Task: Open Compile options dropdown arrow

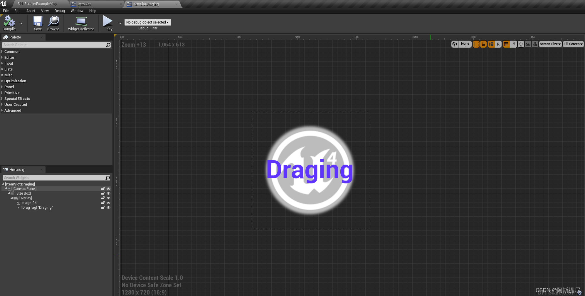Action: pyautogui.click(x=21, y=23)
